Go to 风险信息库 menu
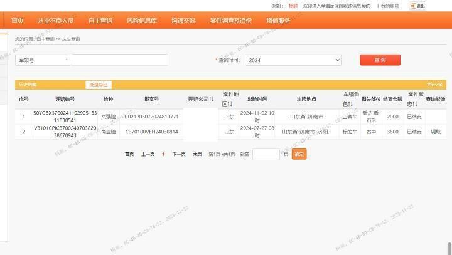The width and height of the screenshot is (452, 255). tap(141, 21)
